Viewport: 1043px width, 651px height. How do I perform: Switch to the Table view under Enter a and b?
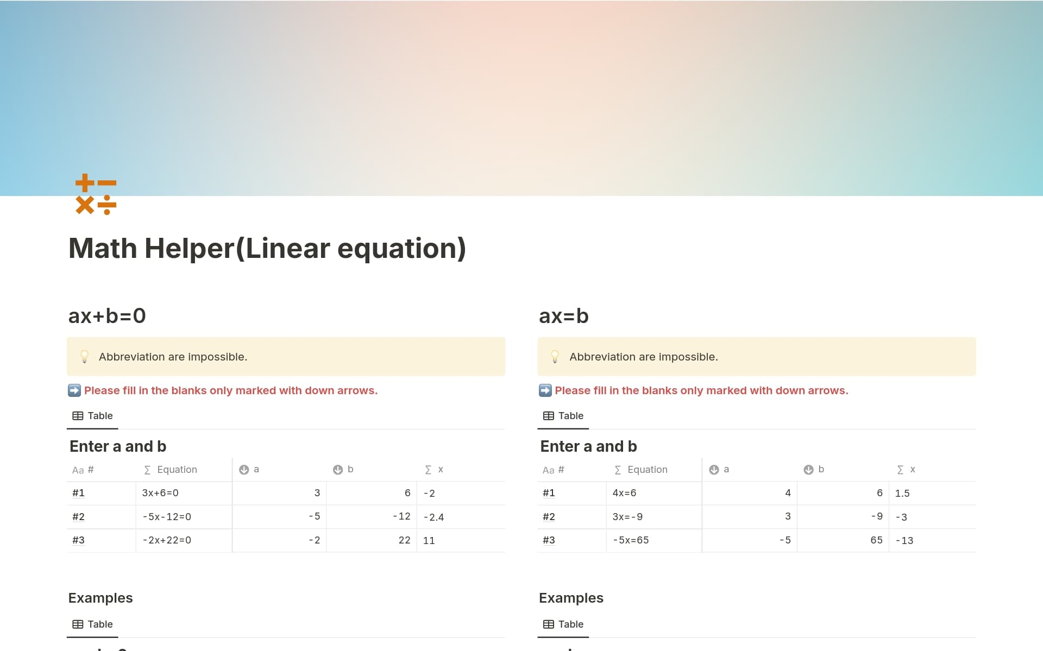pyautogui.click(x=99, y=415)
